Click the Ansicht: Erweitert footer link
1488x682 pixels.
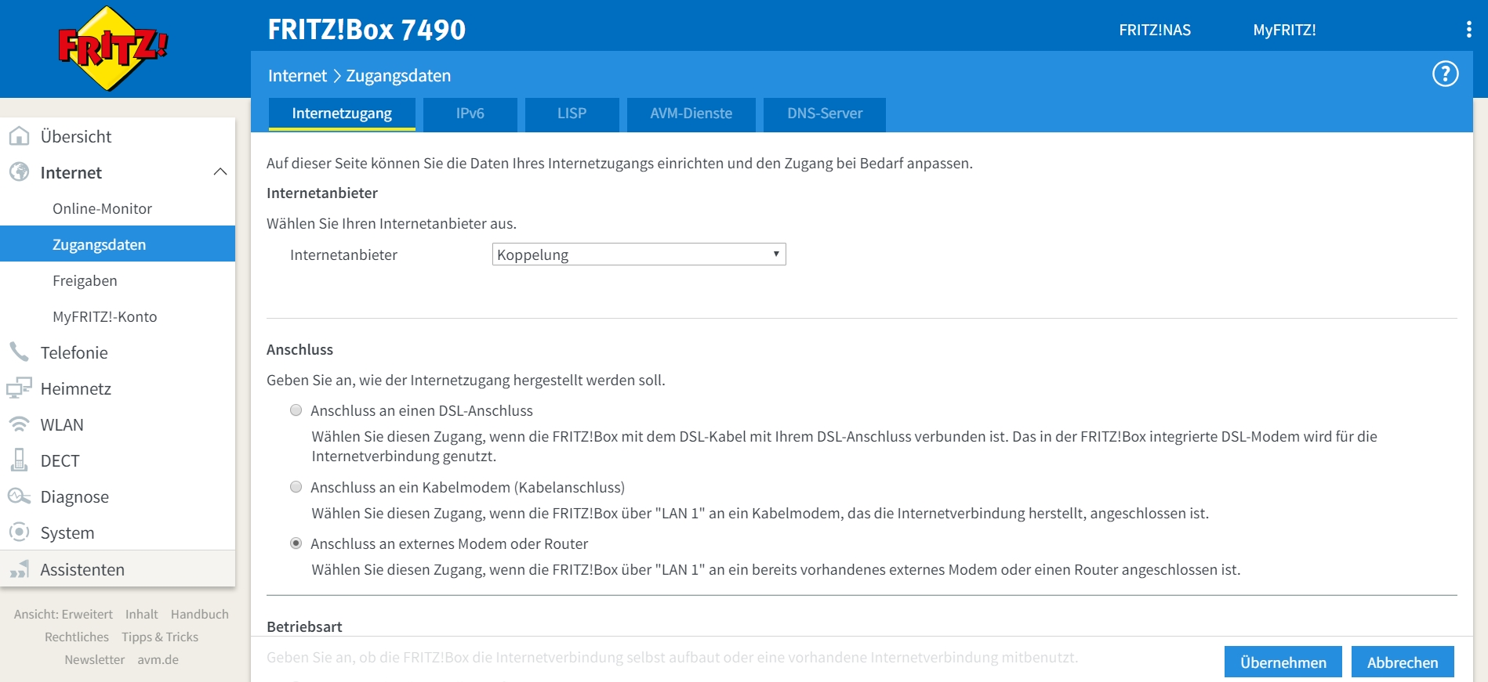click(64, 615)
